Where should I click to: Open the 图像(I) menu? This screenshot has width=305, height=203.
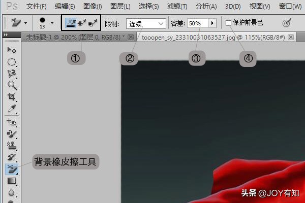[x=93, y=7]
